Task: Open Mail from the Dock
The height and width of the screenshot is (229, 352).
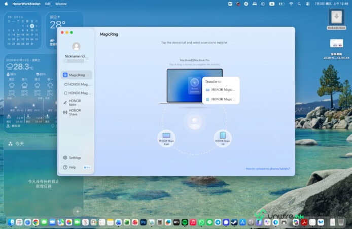Action: 53,222
